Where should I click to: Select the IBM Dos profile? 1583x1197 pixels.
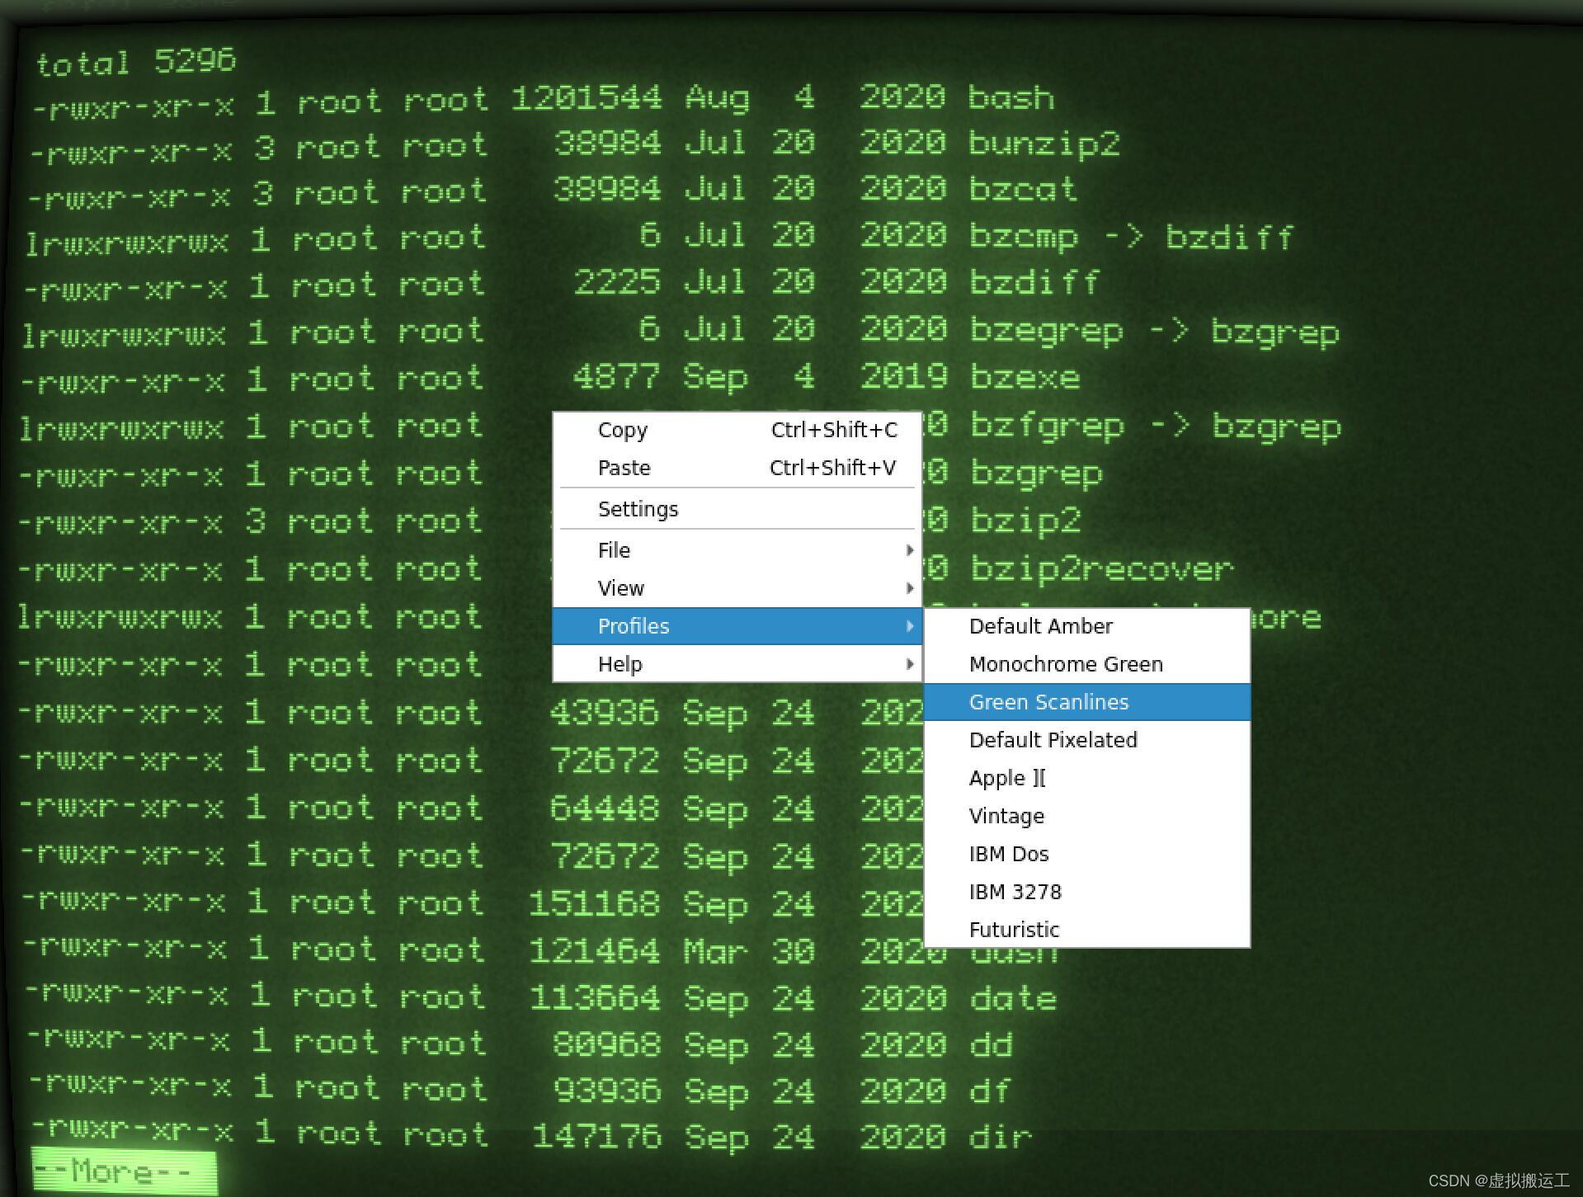tap(1087, 854)
